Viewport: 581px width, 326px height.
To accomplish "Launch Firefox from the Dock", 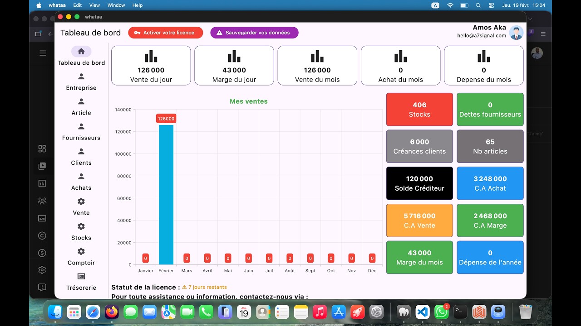I will coord(112,312).
